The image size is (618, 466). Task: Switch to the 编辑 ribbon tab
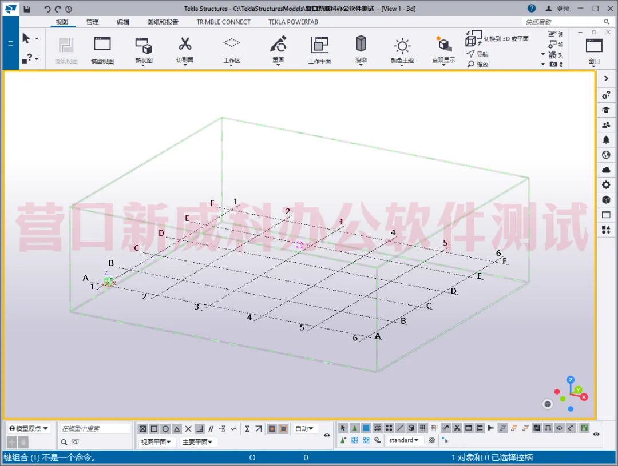pos(123,22)
